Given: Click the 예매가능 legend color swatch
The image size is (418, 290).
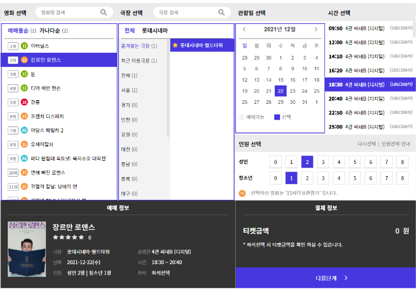Looking at the screenshot, I should (x=241, y=117).
